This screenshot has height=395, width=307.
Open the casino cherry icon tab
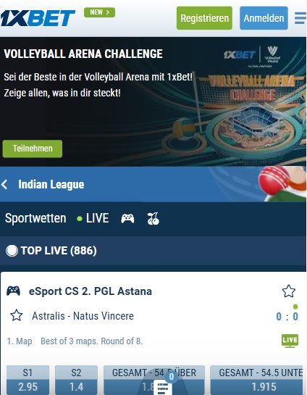153,218
